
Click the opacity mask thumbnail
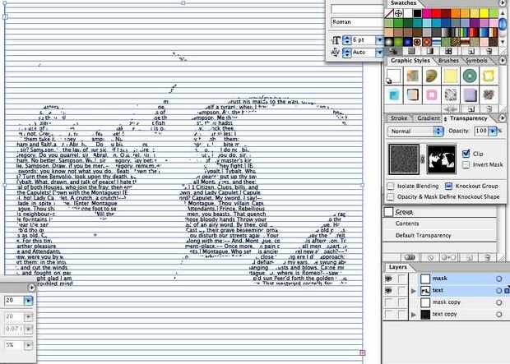coord(442,159)
